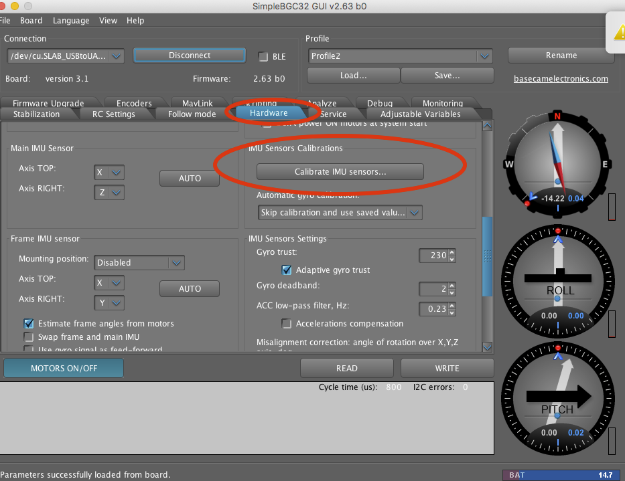This screenshot has height=481, width=625.
Task: Click the Disconnect button
Action: (x=190, y=56)
